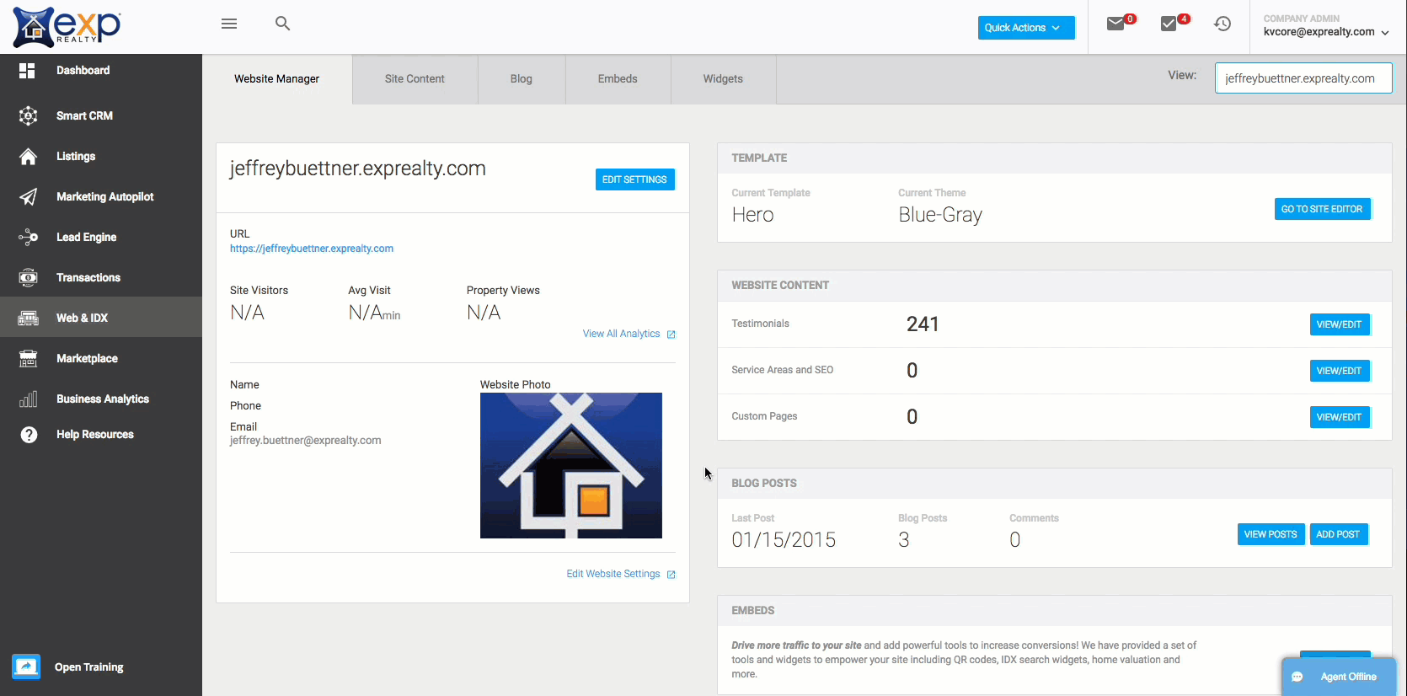
Task: Open the Edit Website Settings link
Action: tap(613, 574)
